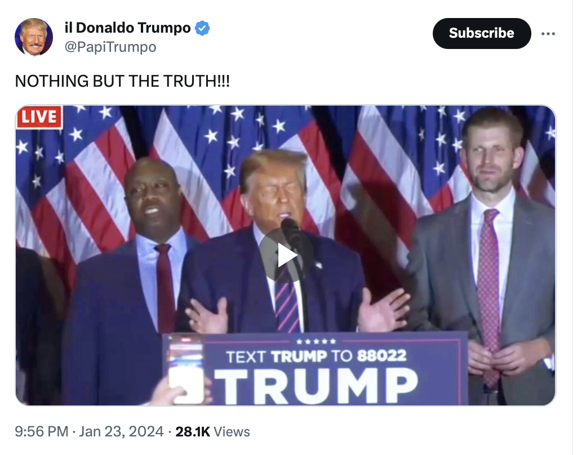Click the display name il Donaldo Trumpo

pyautogui.click(x=127, y=28)
